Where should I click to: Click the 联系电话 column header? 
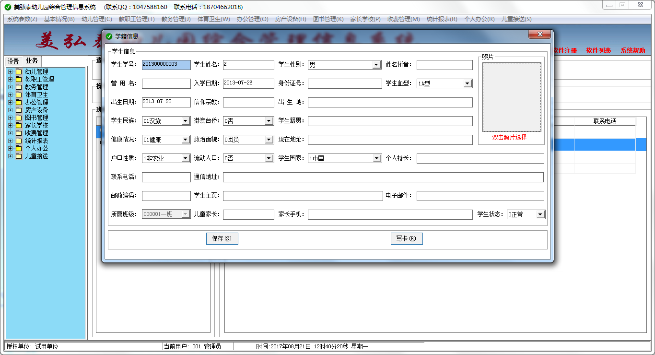click(605, 121)
